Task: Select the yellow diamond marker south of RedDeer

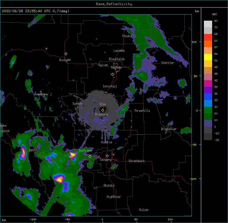Action: tap(112, 74)
